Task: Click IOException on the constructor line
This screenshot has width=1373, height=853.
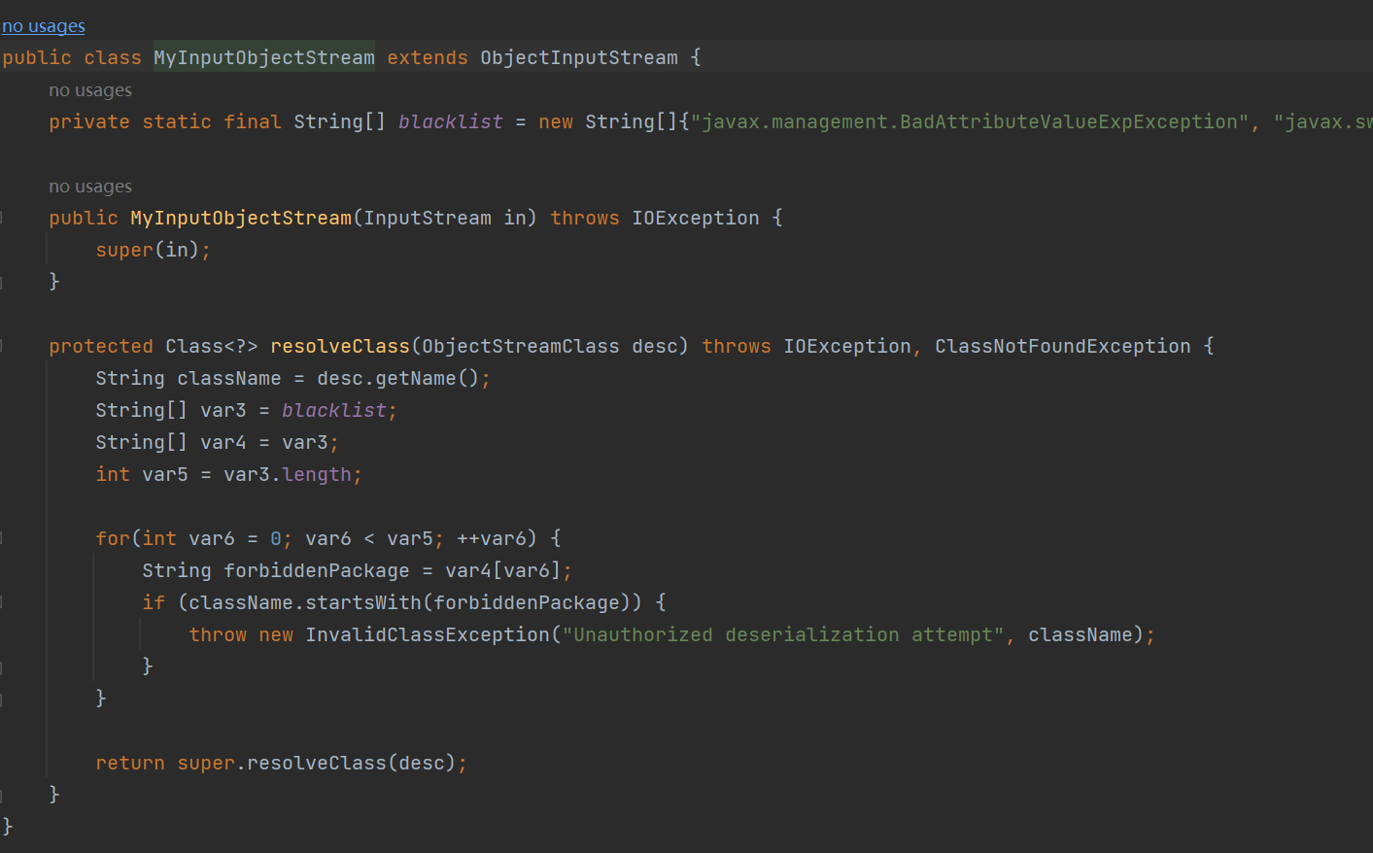Action: pos(696,218)
